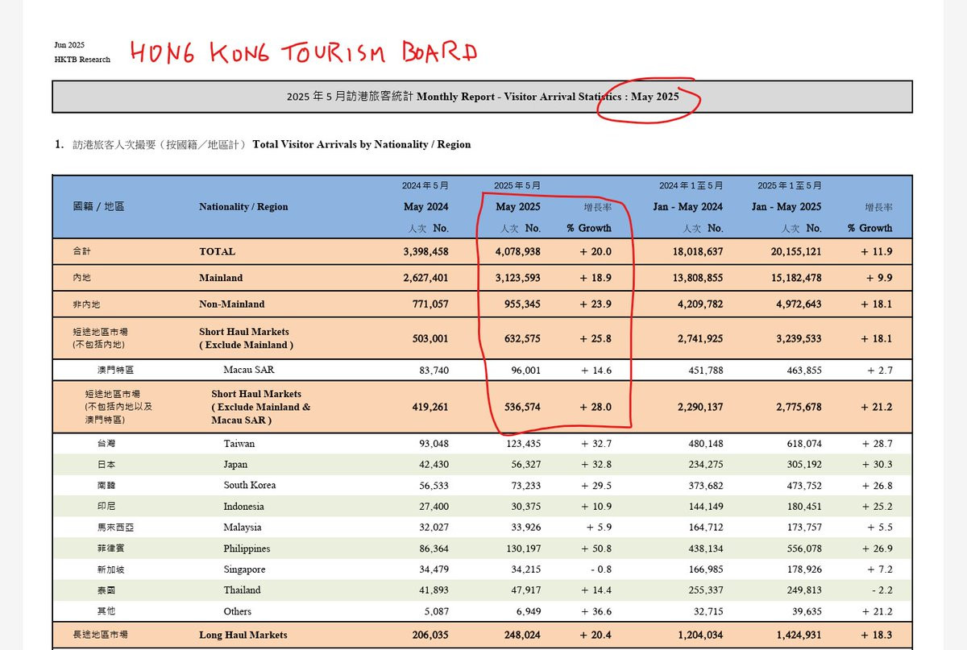Click the value 2,775,678 excluding Mainland and Macau
The width and height of the screenshot is (967, 650).
pyautogui.click(x=799, y=407)
